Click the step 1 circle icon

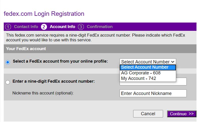point(8,27)
